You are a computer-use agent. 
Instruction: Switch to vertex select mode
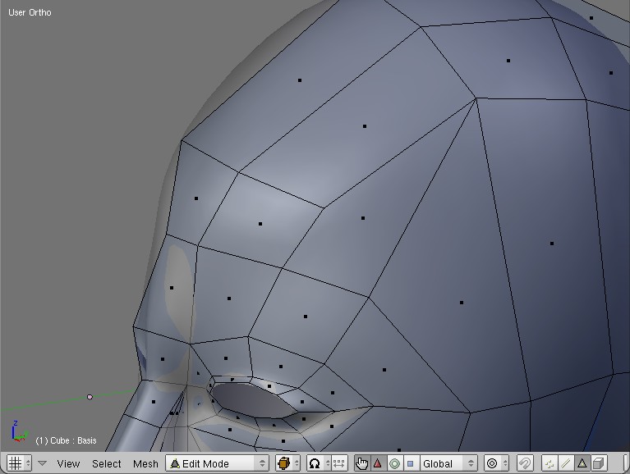click(x=550, y=463)
